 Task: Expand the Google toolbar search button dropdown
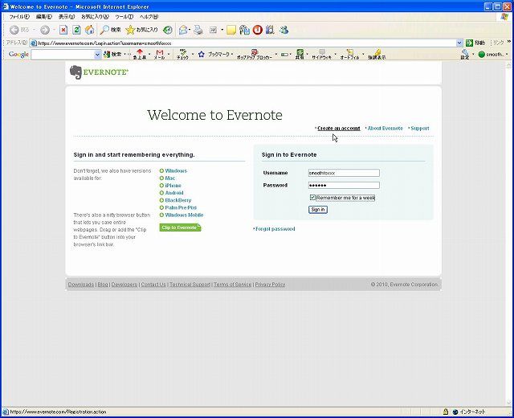pyautogui.click(x=125, y=54)
